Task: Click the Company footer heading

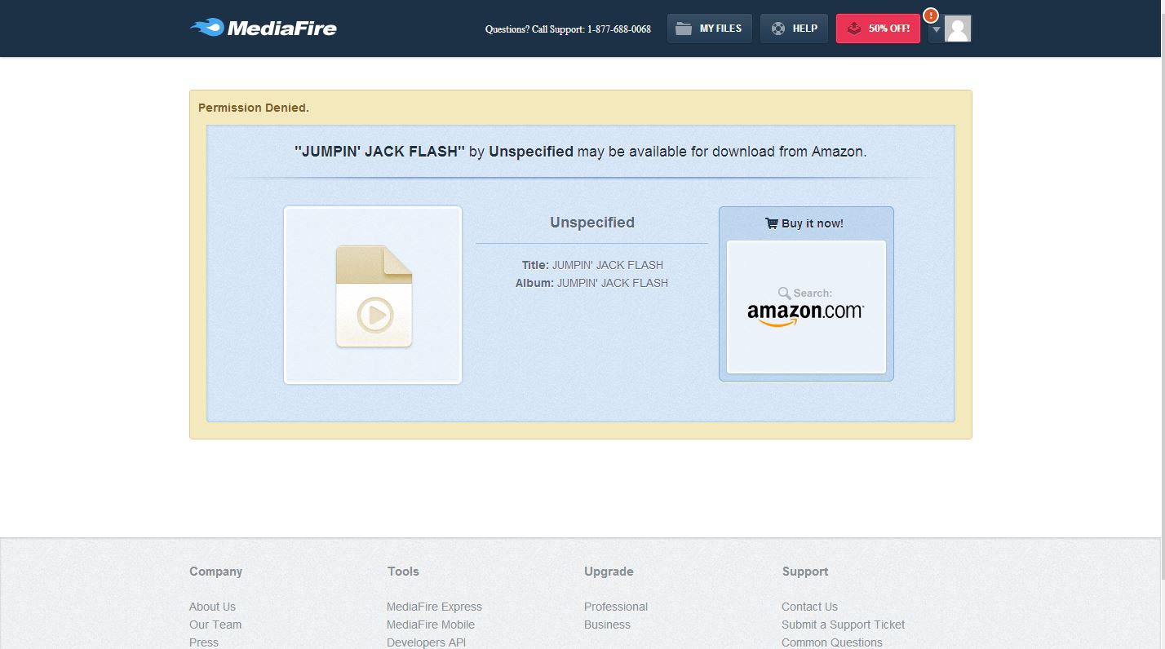Action: point(215,572)
